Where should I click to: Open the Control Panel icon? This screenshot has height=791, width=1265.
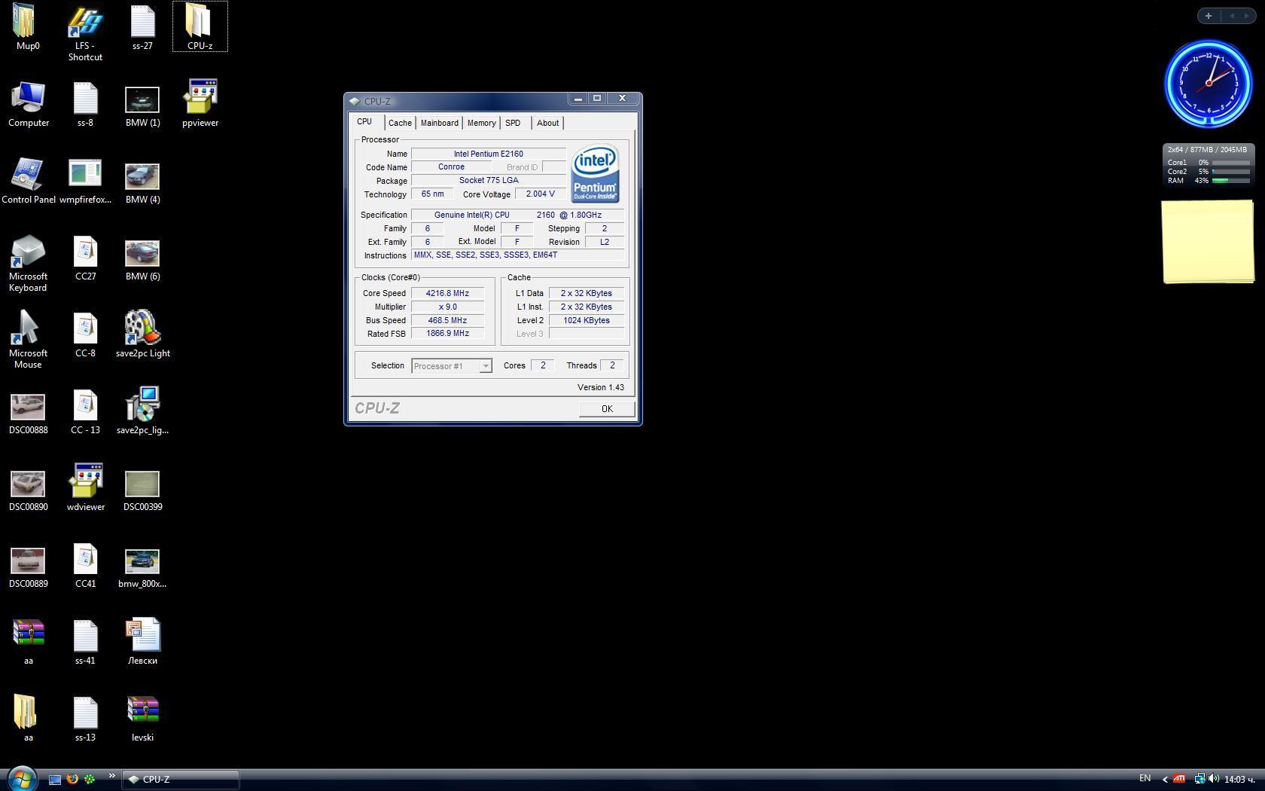click(x=28, y=175)
